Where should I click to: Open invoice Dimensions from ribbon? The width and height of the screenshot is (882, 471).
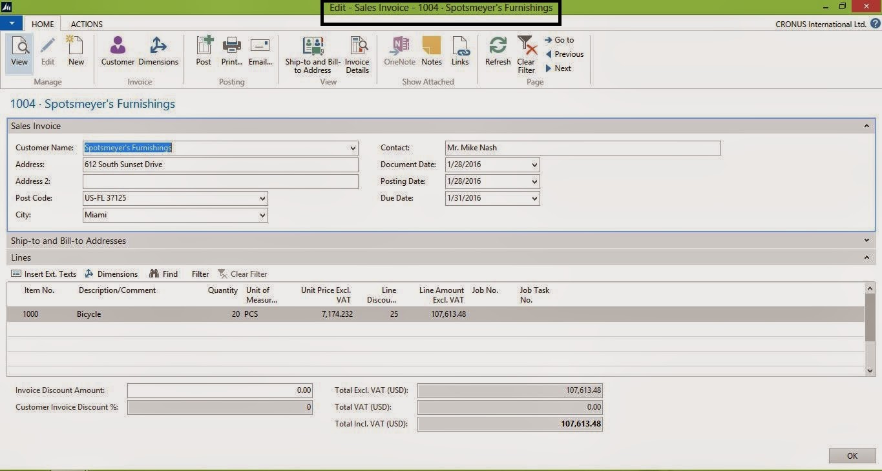point(158,52)
